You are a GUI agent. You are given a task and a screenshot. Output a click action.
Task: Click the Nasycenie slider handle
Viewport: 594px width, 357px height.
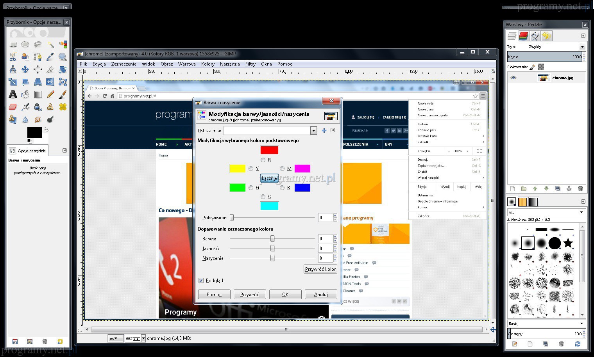click(x=272, y=258)
